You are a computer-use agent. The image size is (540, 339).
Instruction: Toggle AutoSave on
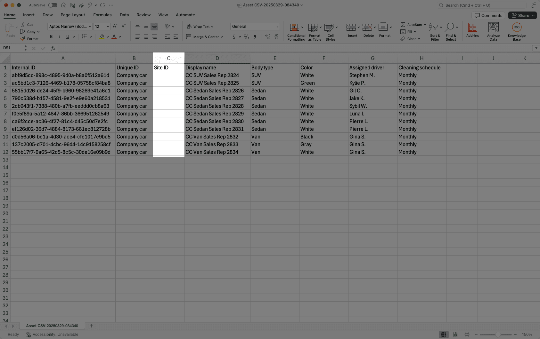(53, 5)
